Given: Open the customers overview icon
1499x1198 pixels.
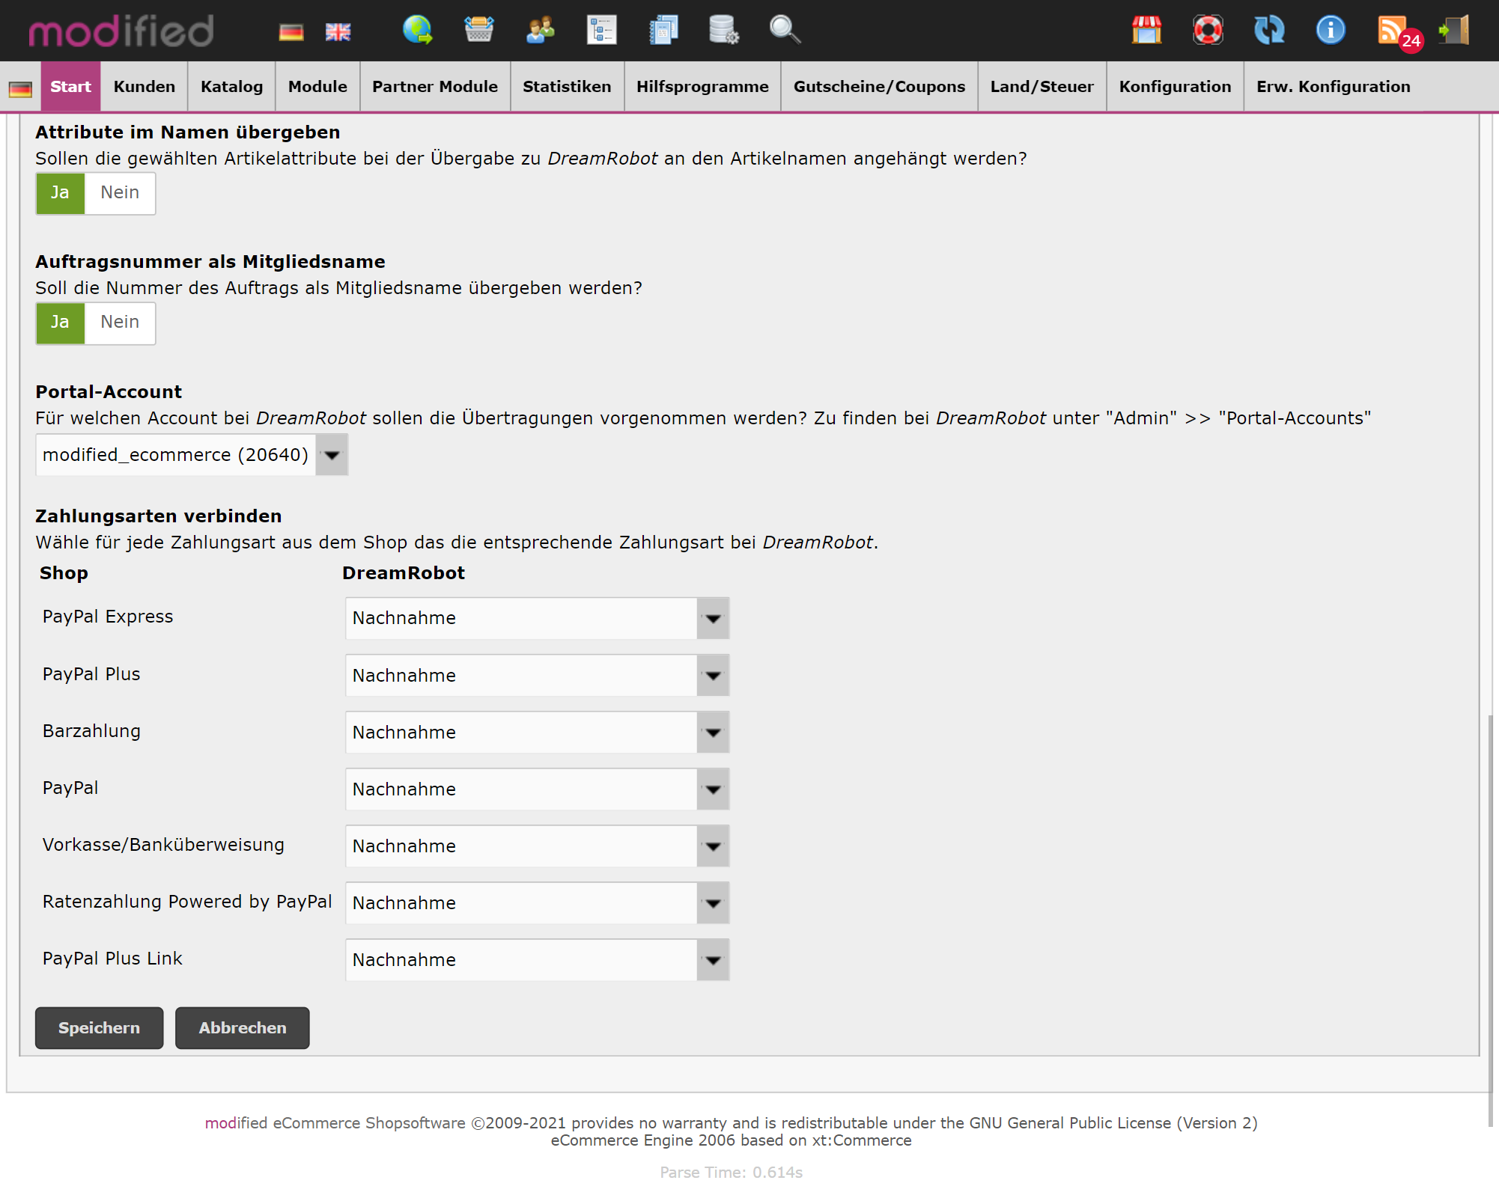Looking at the screenshot, I should click(540, 30).
